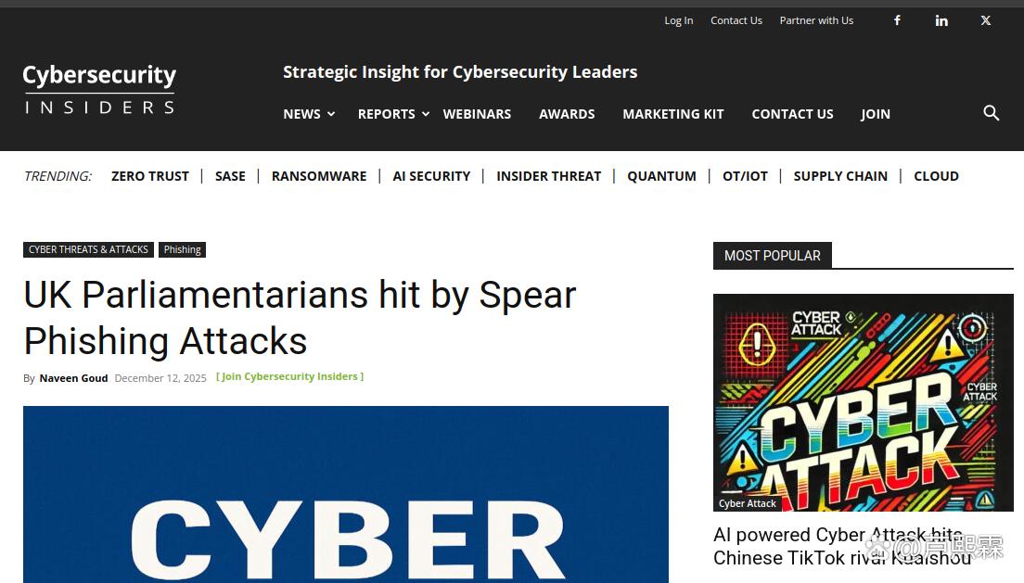Expand the NEWS dropdown chevron

pos(331,114)
